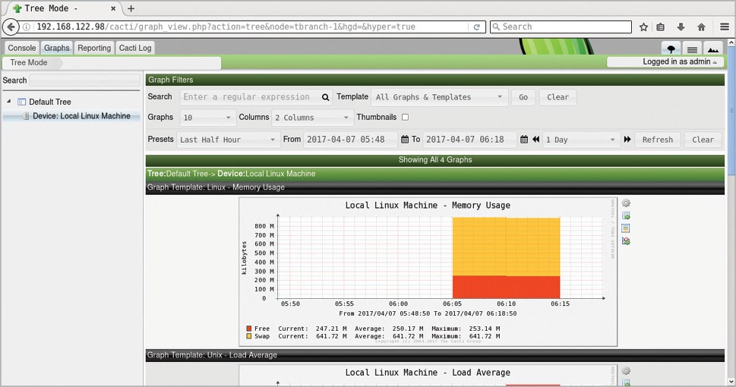The height and width of the screenshot is (387, 736).
Task: Click Graph Template: Unix - Load Average header
Action: click(x=435, y=355)
